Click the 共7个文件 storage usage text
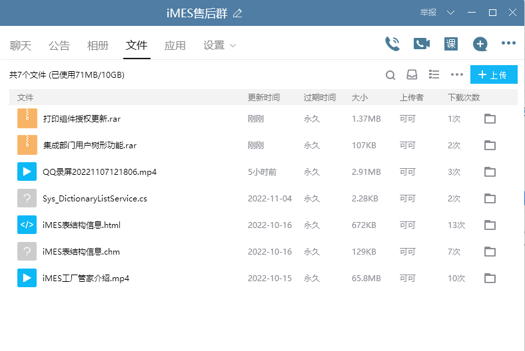Viewport: 525px width, 351px height. coord(67,75)
